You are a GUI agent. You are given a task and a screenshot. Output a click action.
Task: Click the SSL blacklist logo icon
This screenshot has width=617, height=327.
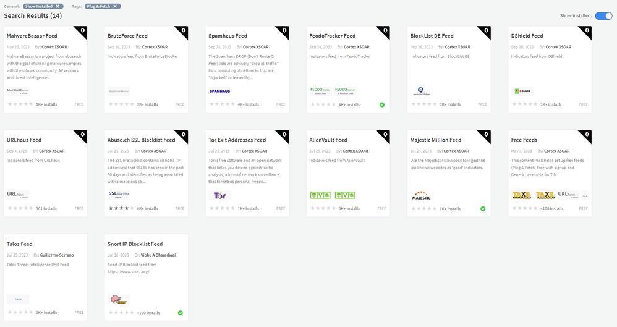coord(119,194)
